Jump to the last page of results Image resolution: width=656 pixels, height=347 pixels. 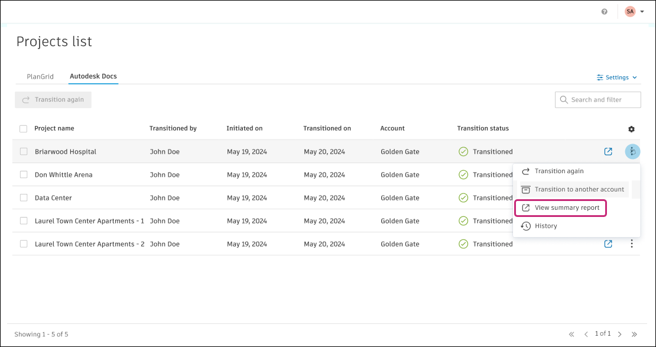[x=635, y=335]
